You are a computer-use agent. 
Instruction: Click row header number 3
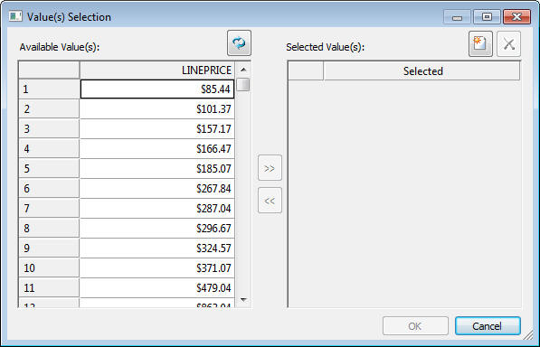point(49,129)
